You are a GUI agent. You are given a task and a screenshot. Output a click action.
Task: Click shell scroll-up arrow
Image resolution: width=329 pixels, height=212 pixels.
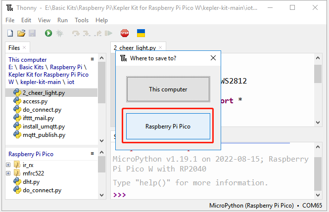[x=318, y=147]
